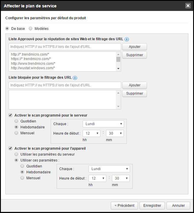This screenshot has width=194, height=213.
Task: Select the De base radio option
Action: [7, 29]
